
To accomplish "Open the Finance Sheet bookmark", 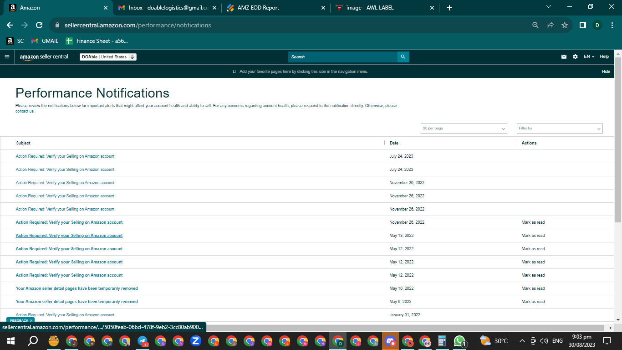I will pyautogui.click(x=97, y=41).
